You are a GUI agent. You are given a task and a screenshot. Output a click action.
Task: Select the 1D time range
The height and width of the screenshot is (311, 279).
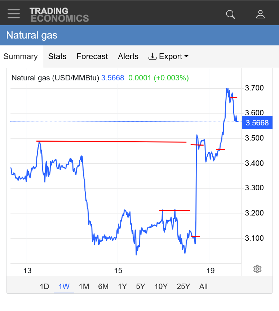click(44, 286)
